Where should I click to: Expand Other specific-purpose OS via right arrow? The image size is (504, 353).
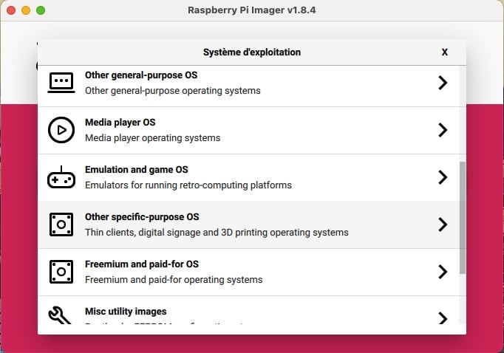443,225
